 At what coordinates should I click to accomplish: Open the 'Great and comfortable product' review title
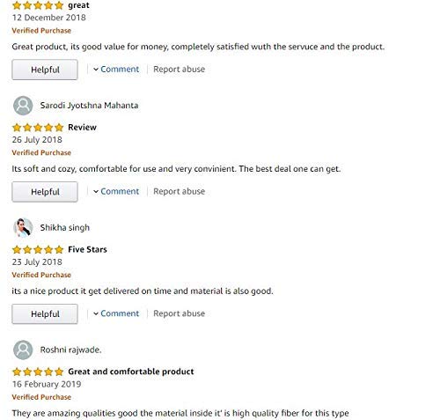tap(131, 372)
